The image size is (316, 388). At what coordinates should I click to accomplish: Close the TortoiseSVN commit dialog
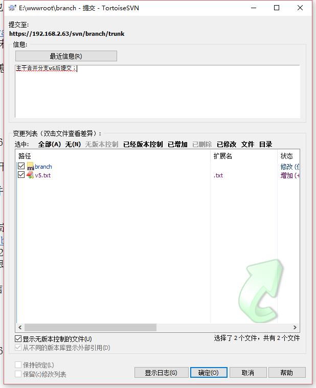point(300,8)
